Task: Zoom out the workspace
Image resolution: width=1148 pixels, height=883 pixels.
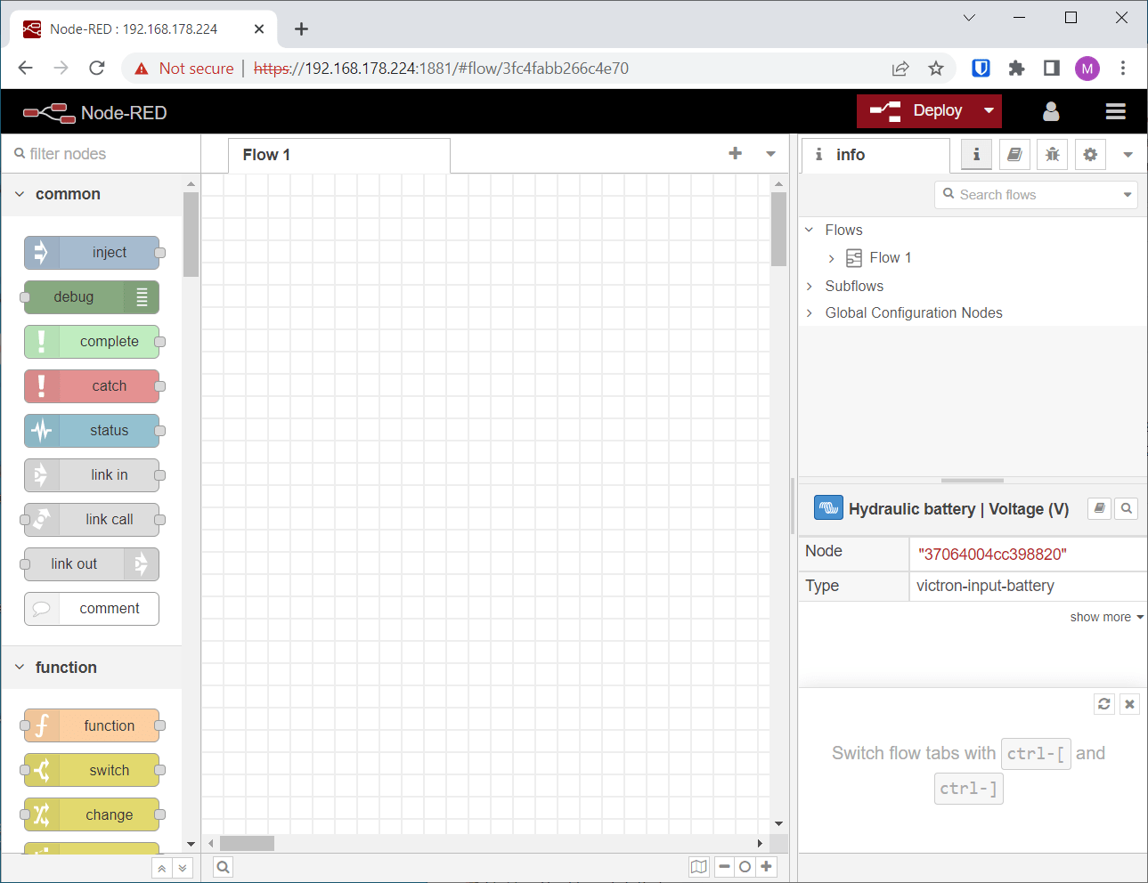Action: click(x=725, y=867)
